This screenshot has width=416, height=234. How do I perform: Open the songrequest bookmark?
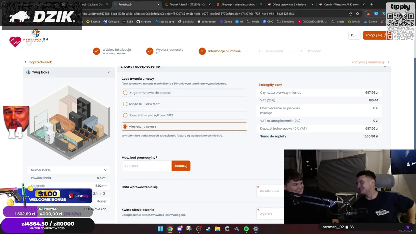point(207,21)
